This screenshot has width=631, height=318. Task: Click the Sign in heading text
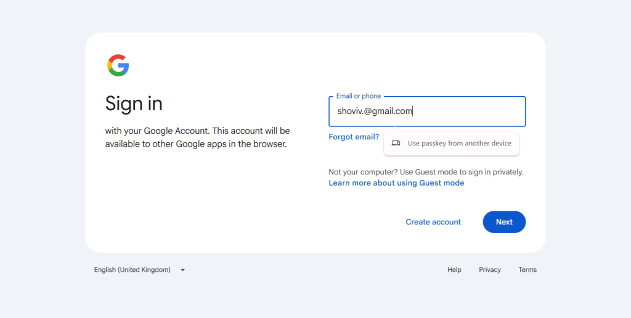(134, 104)
